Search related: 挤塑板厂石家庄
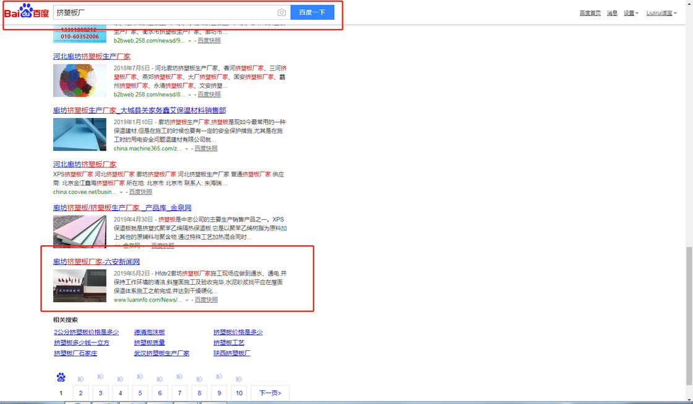Screen dimensions: 693x404 coord(75,353)
